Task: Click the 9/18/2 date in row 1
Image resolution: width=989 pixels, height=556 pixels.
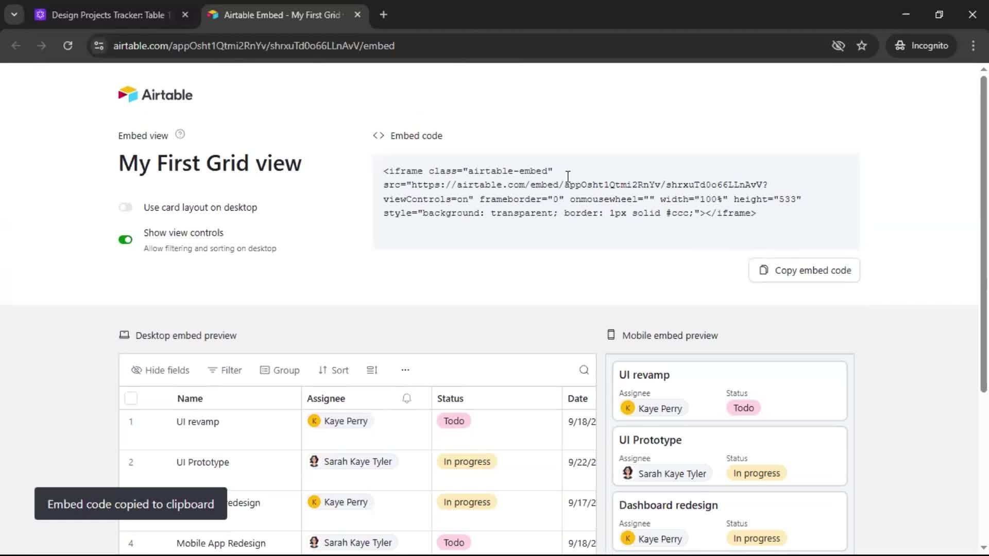Action: click(582, 422)
